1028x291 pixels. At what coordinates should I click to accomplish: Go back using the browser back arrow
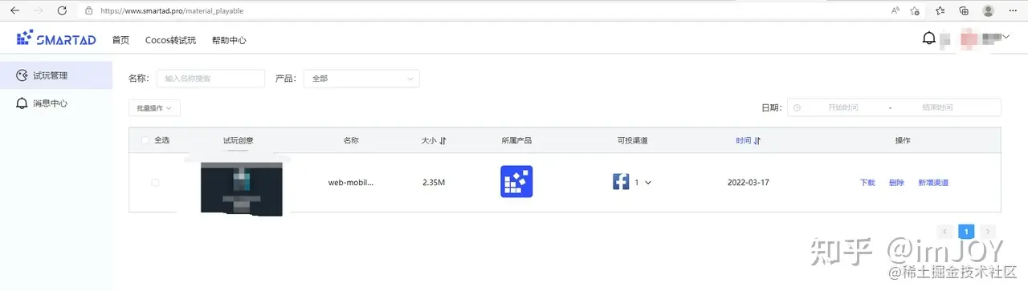(x=15, y=11)
